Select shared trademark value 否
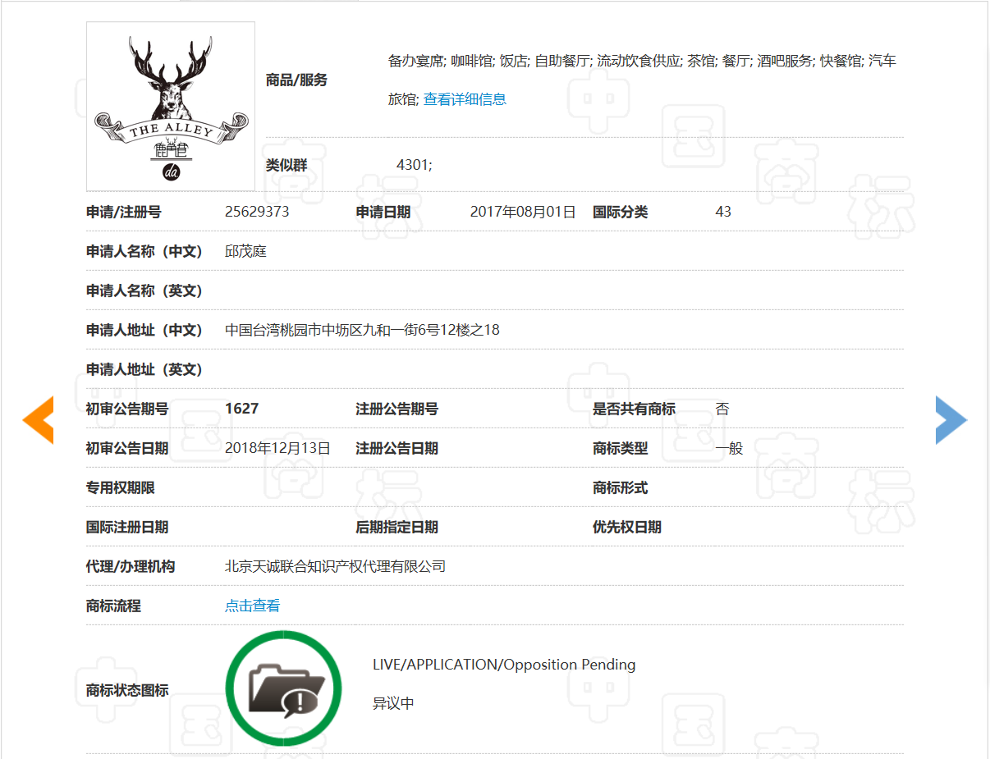990x759 pixels. [722, 409]
